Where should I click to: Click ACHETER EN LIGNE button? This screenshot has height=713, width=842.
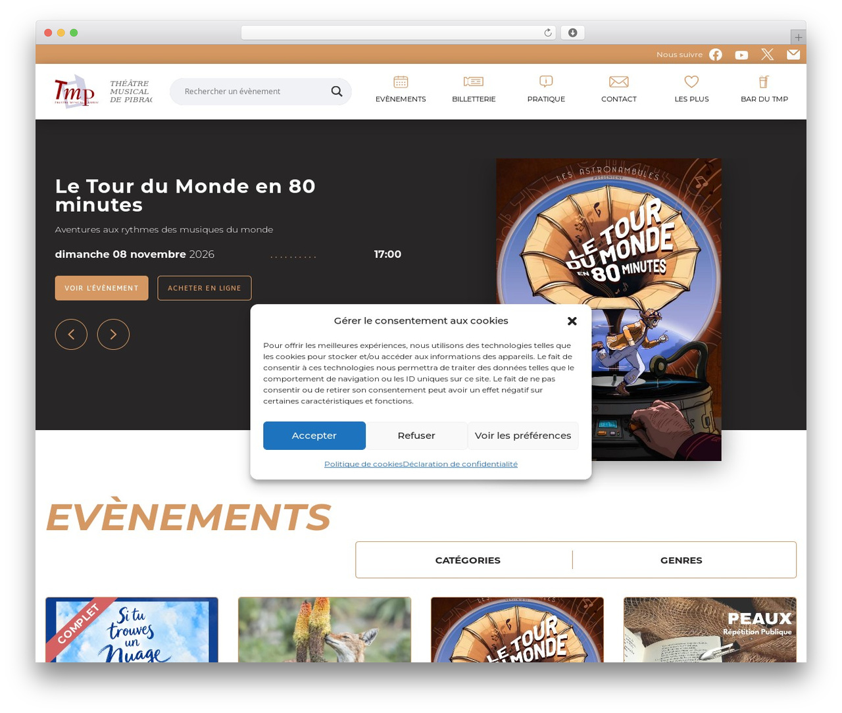[205, 288]
